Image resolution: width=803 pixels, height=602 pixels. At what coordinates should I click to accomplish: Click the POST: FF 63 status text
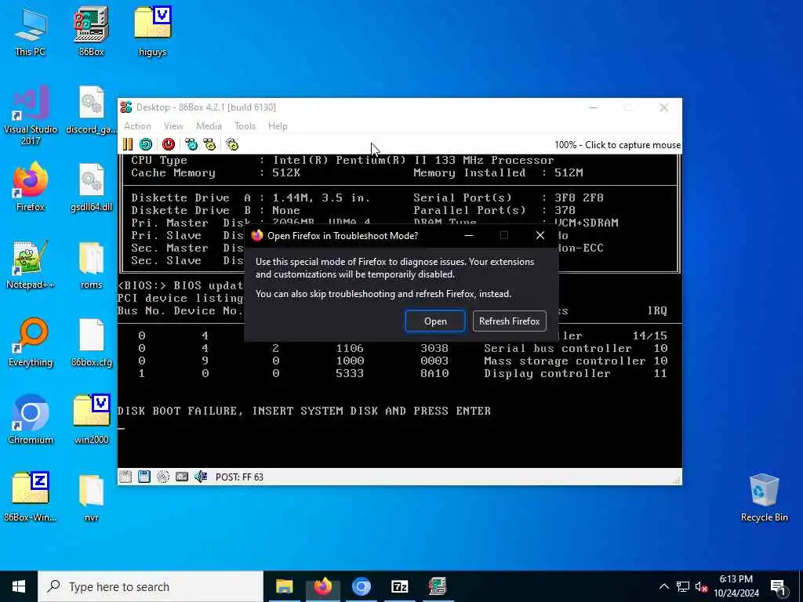point(239,477)
